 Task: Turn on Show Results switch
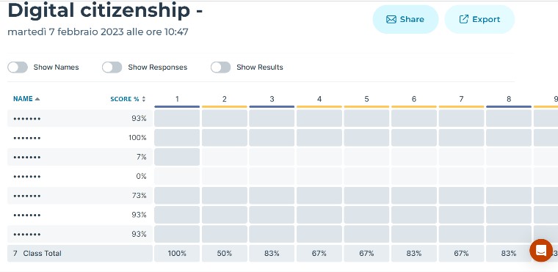(221, 67)
